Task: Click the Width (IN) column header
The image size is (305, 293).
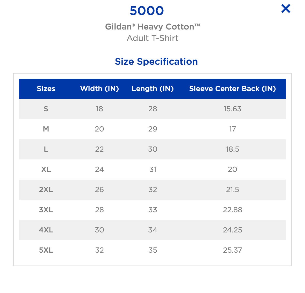Action: point(100,89)
